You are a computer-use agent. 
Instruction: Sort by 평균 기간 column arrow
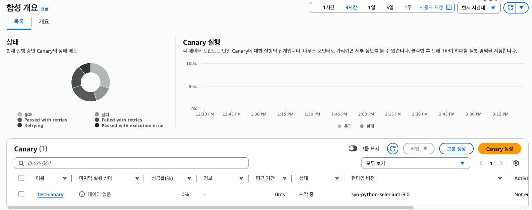285,178
